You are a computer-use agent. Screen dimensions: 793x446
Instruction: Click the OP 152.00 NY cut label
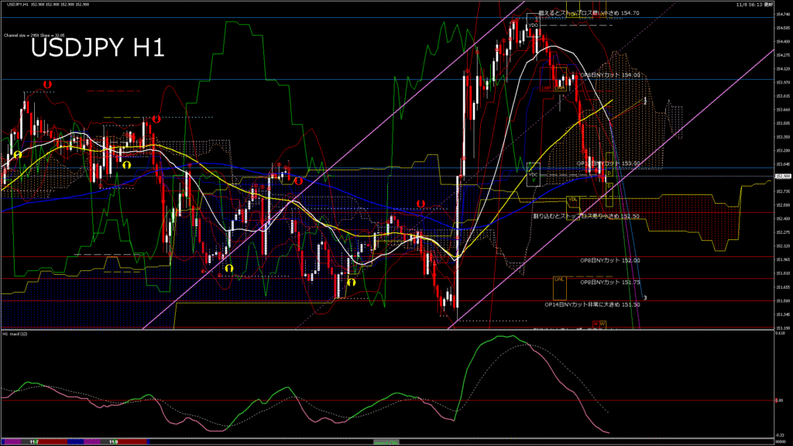pyautogui.click(x=610, y=260)
